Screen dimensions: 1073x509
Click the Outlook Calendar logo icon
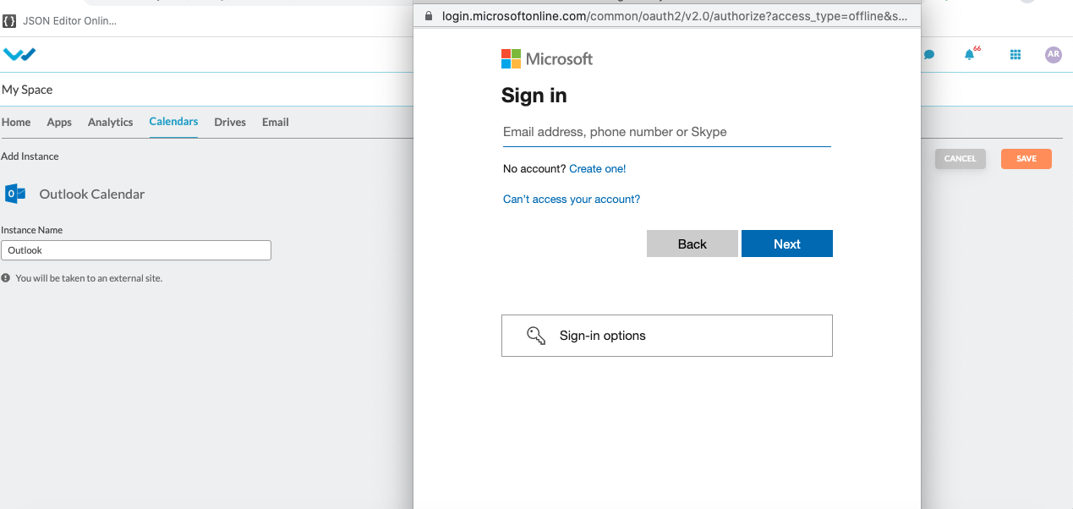click(x=15, y=194)
